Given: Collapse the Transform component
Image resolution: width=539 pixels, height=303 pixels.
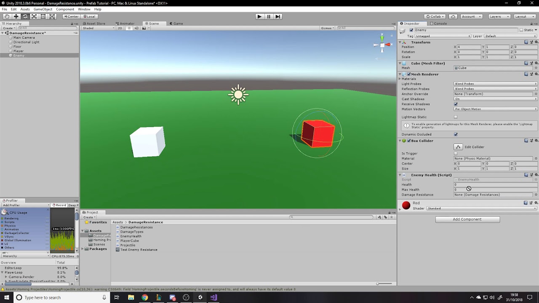Looking at the screenshot, I should coord(400,42).
